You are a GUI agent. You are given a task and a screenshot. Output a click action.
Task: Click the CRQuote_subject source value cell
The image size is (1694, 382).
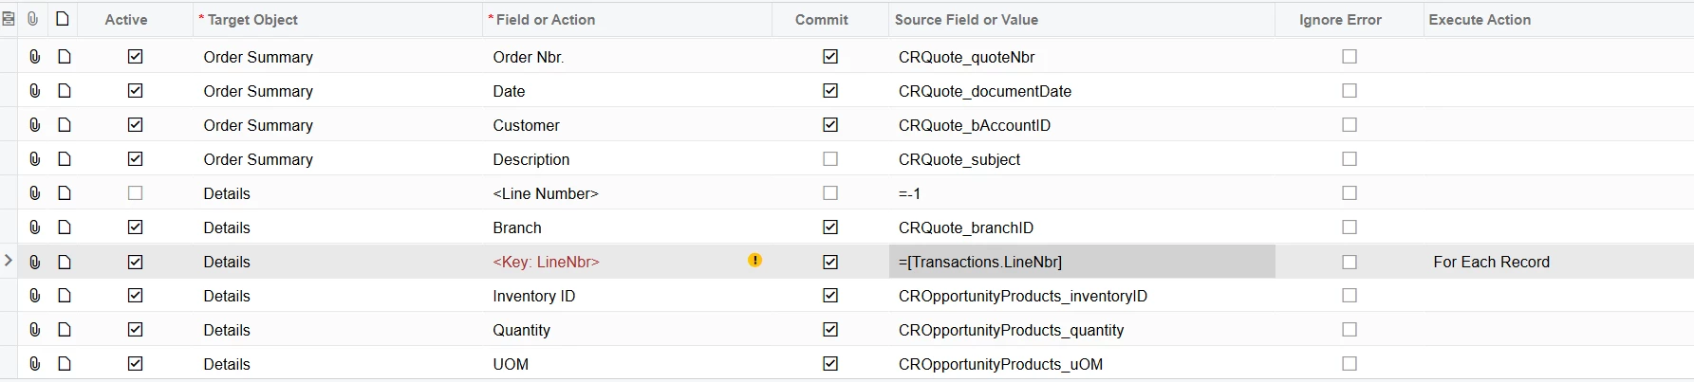1082,159
